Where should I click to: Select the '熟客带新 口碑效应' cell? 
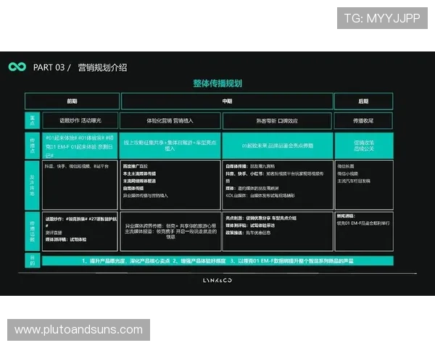click(x=277, y=121)
